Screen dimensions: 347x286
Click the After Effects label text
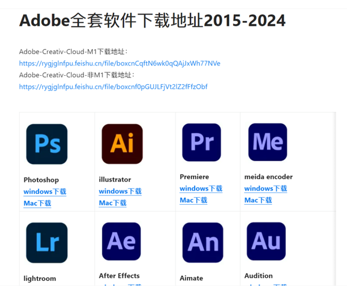[x=119, y=276]
